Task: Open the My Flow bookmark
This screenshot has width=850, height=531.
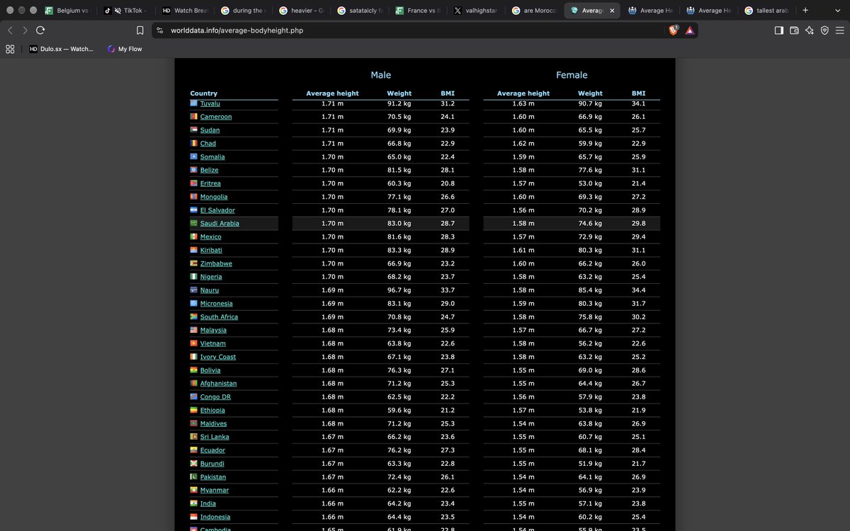Action: pos(125,49)
